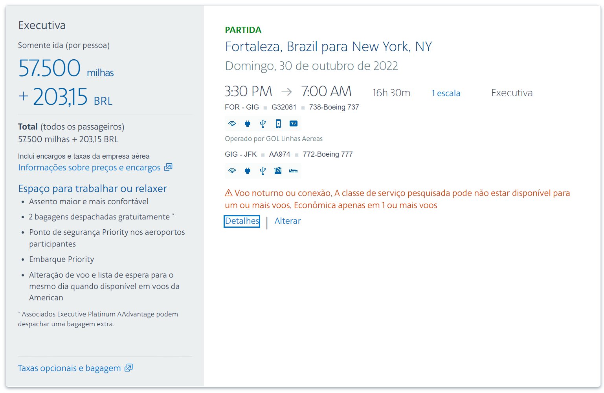Click personal device entertainment icon on FOR - GIG
Screen dimensions: 604x393
pos(278,124)
